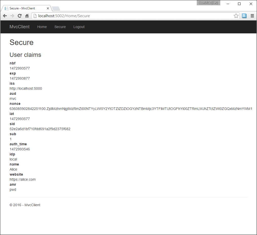The image size is (257, 235).
Task: Click the blue S extension icon
Action: (x=244, y=16)
